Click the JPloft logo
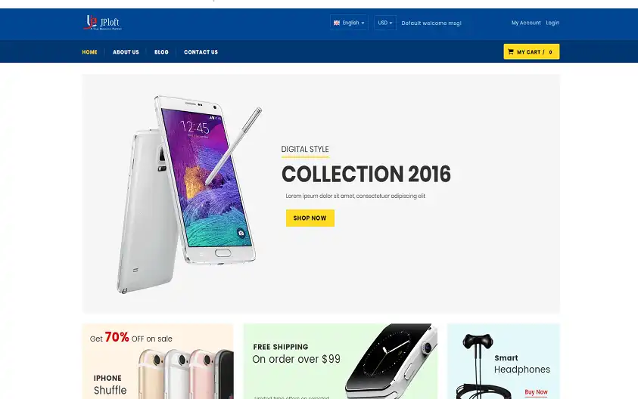 point(102,23)
